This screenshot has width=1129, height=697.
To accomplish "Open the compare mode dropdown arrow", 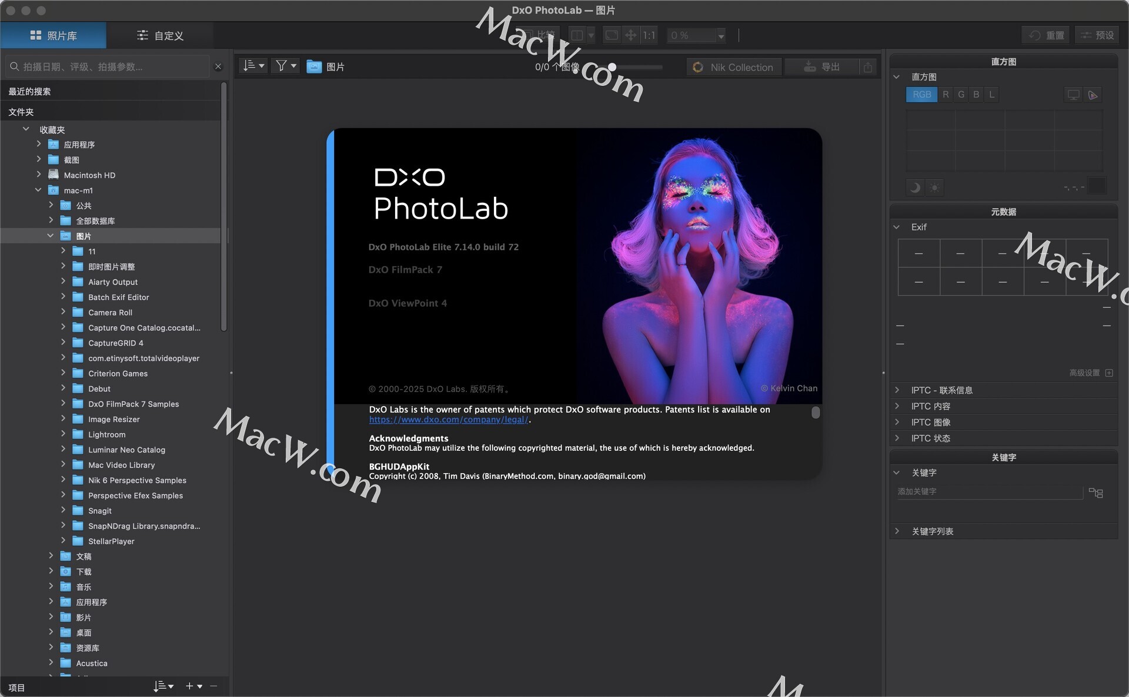I will [x=591, y=35].
